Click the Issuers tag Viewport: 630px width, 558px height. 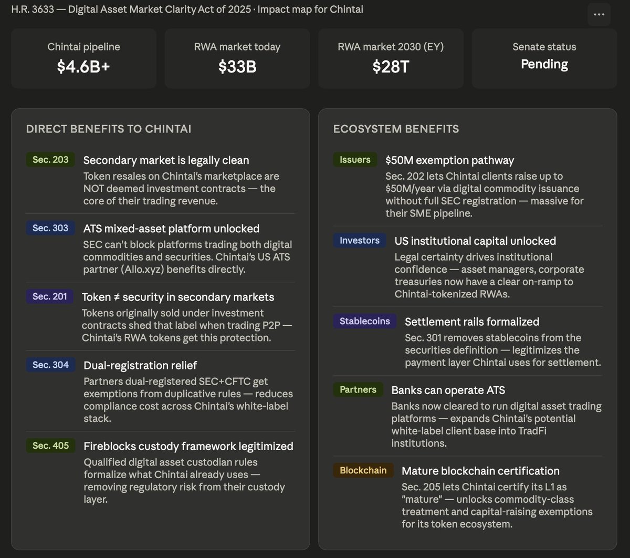tap(355, 160)
